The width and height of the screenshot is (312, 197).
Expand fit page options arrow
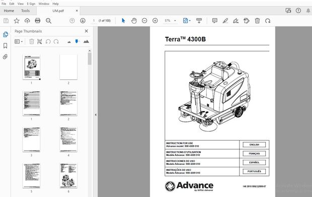pyautogui.click(x=190, y=21)
